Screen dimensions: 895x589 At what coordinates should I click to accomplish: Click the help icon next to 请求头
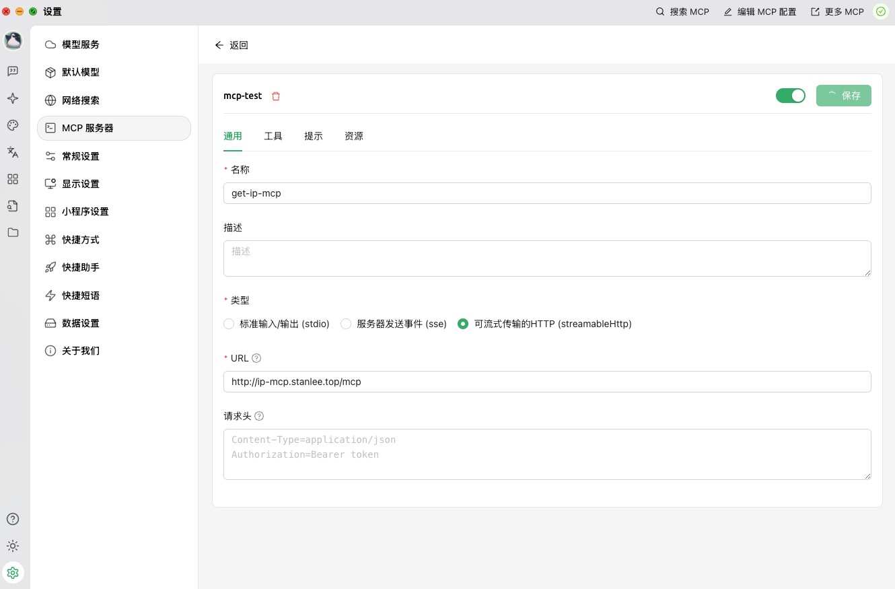(260, 416)
